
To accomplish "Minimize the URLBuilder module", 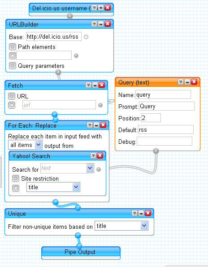I will [x=101, y=24].
